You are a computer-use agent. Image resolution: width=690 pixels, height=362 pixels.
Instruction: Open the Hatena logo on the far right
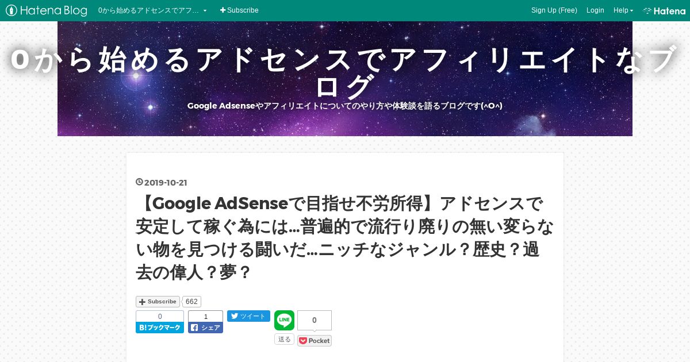[x=664, y=10]
